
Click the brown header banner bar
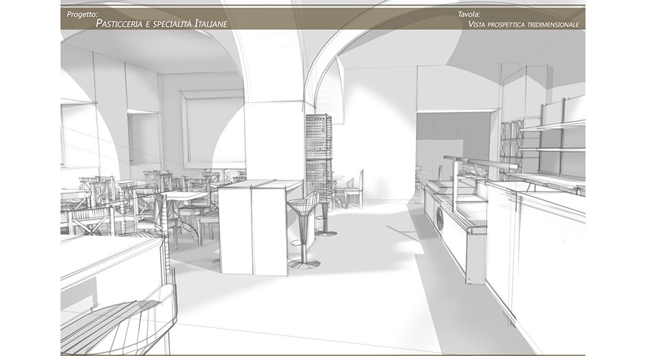point(323,18)
